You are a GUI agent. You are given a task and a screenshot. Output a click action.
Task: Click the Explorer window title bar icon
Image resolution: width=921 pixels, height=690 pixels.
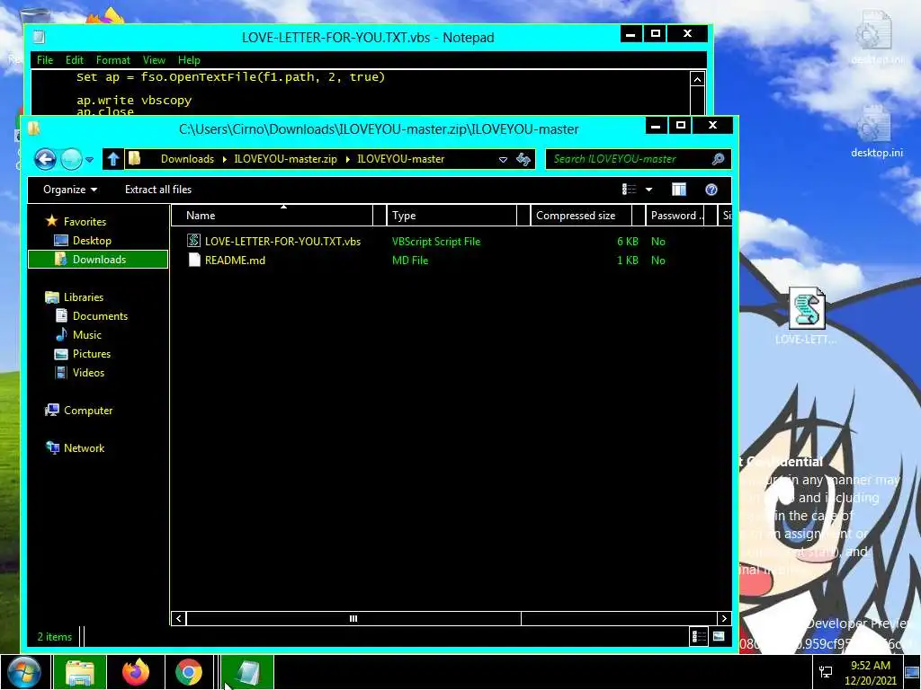coord(34,128)
